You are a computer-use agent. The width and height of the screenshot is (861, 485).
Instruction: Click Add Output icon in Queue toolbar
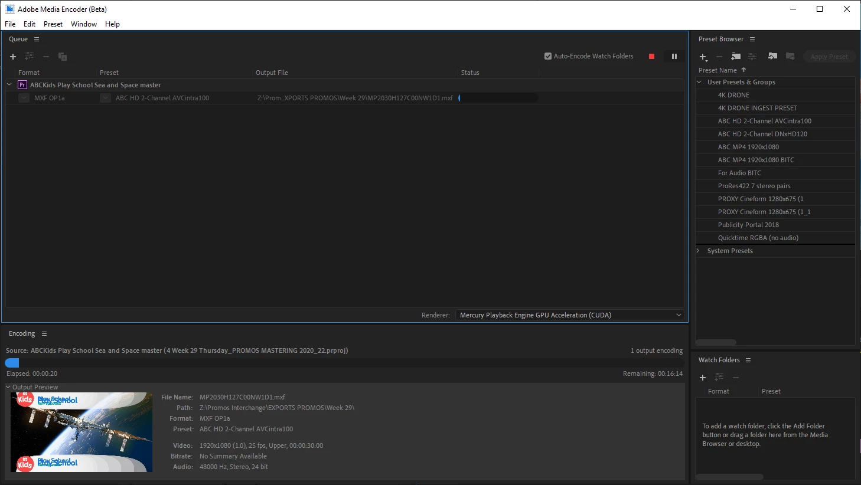(x=29, y=57)
